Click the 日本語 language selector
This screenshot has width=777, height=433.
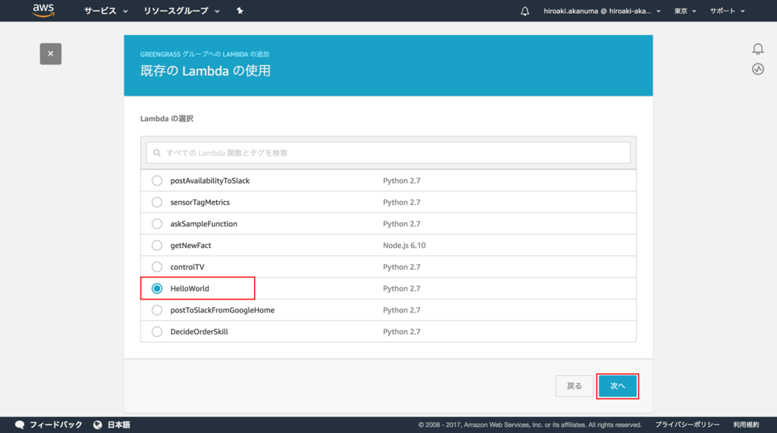tap(119, 425)
